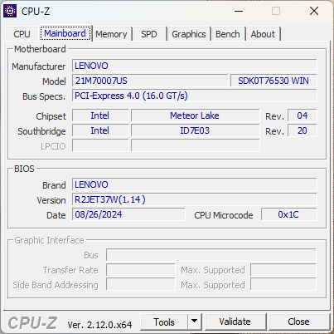Click the Manufacturer field showing LENOVO

coord(195,66)
